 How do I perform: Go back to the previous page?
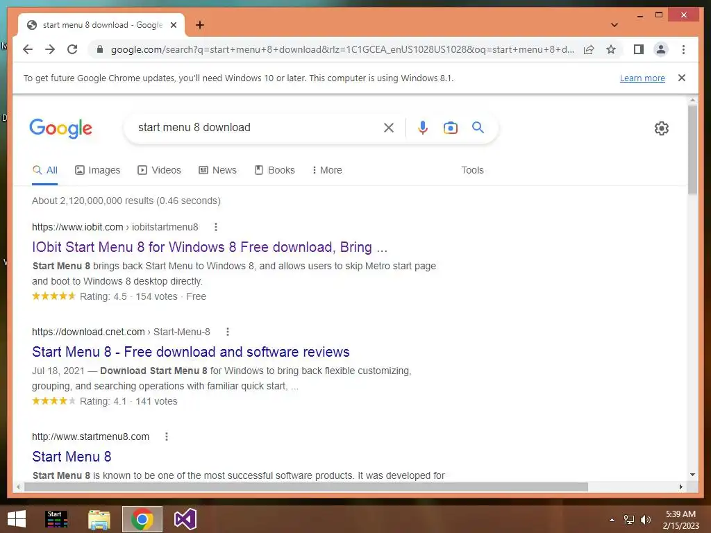pyautogui.click(x=28, y=49)
